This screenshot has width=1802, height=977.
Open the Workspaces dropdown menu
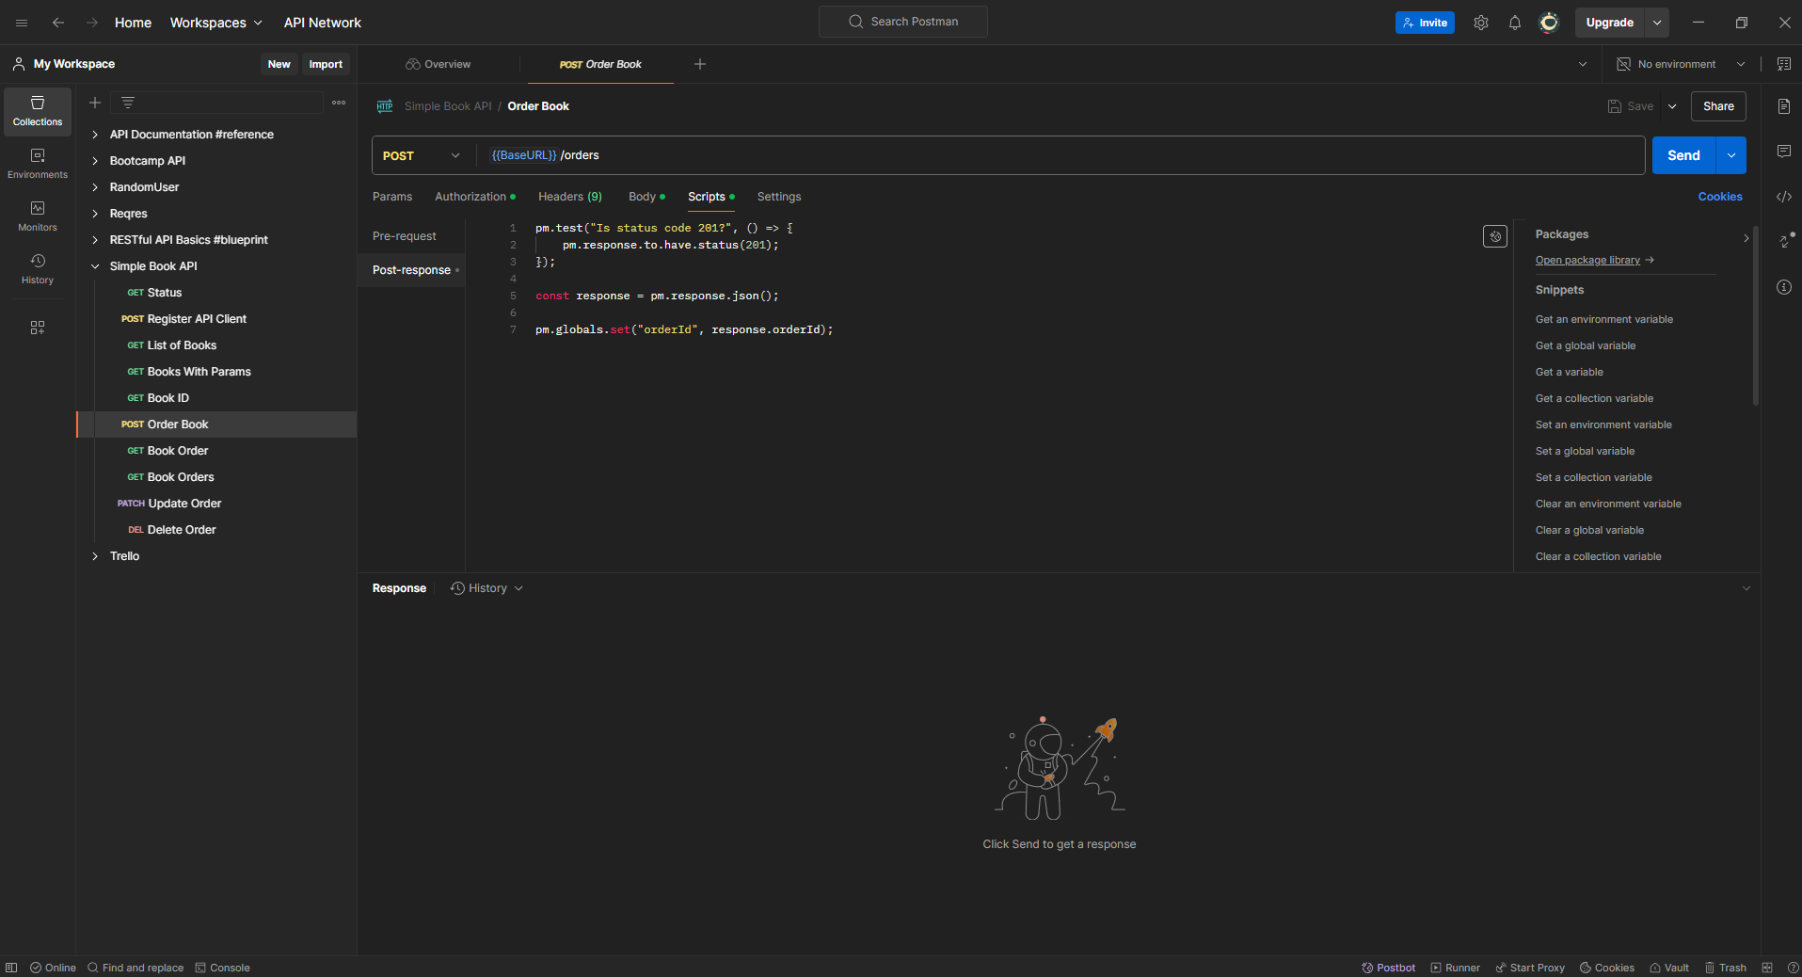[216, 23]
